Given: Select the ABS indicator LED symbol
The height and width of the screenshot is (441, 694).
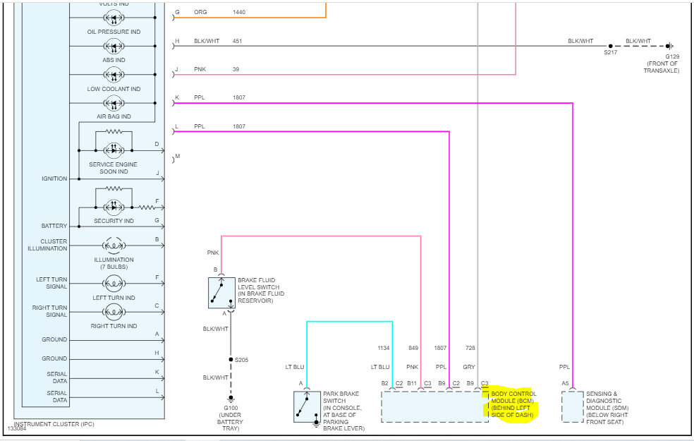Looking at the screenshot, I should coord(114,46).
